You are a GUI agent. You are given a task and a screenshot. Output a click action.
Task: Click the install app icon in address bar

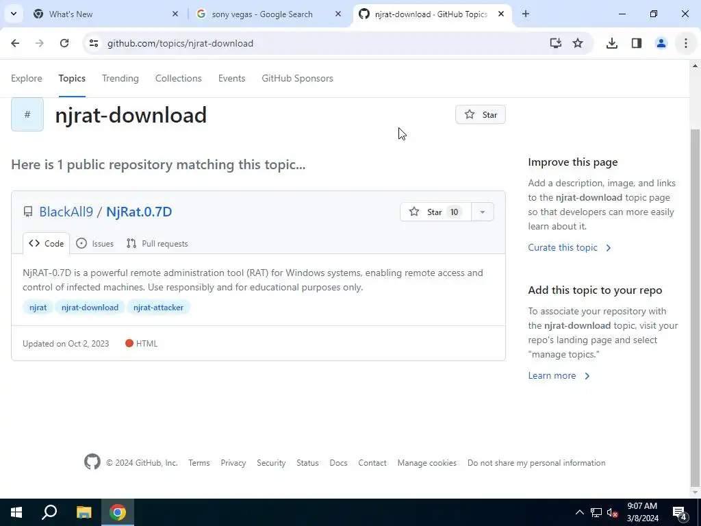[x=555, y=43]
